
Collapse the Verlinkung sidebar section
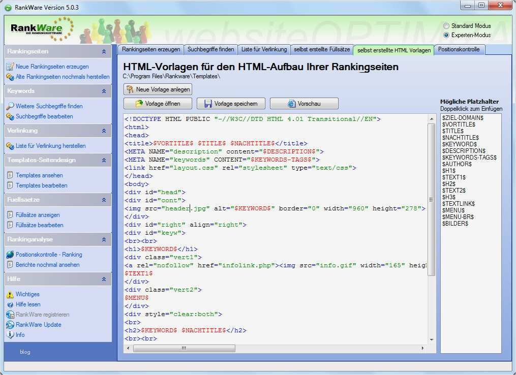tap(104, 131)
